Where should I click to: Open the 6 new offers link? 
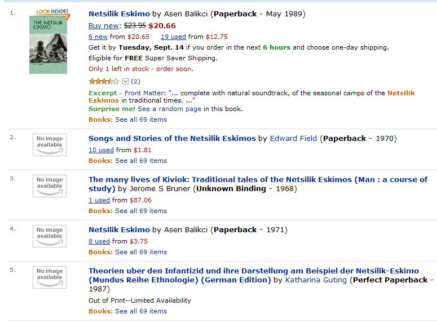click(98, 37)
